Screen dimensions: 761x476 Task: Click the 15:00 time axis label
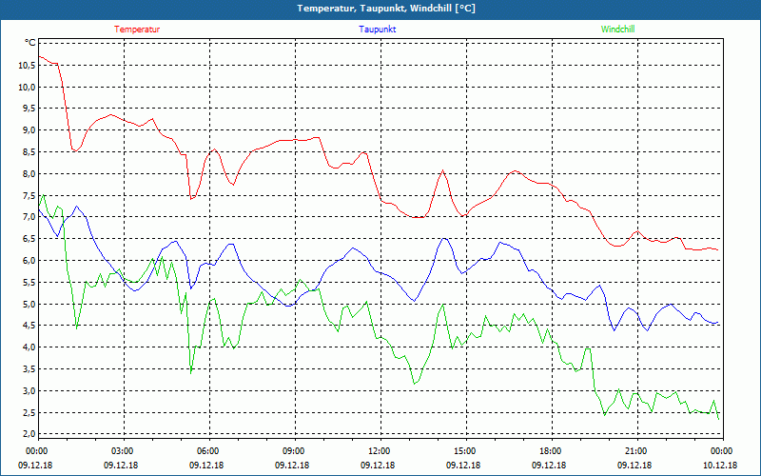(x=464, y=451)
